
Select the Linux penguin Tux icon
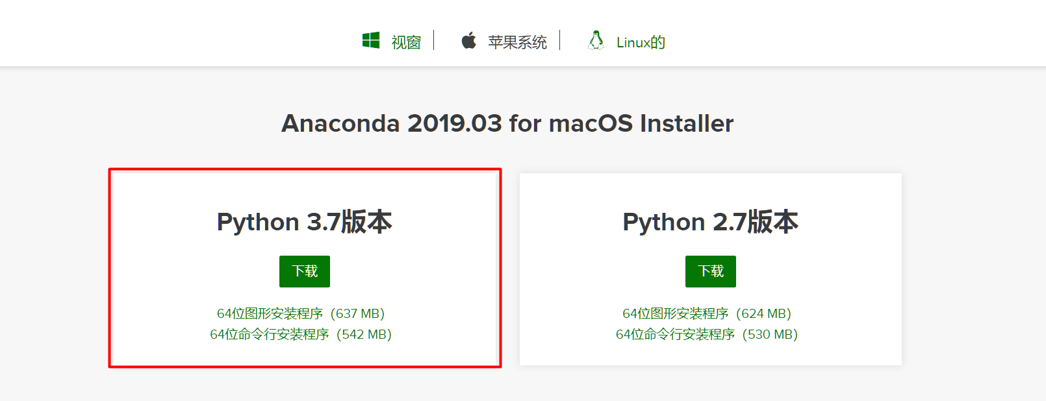pyautogui.click(x=596, y=40)
